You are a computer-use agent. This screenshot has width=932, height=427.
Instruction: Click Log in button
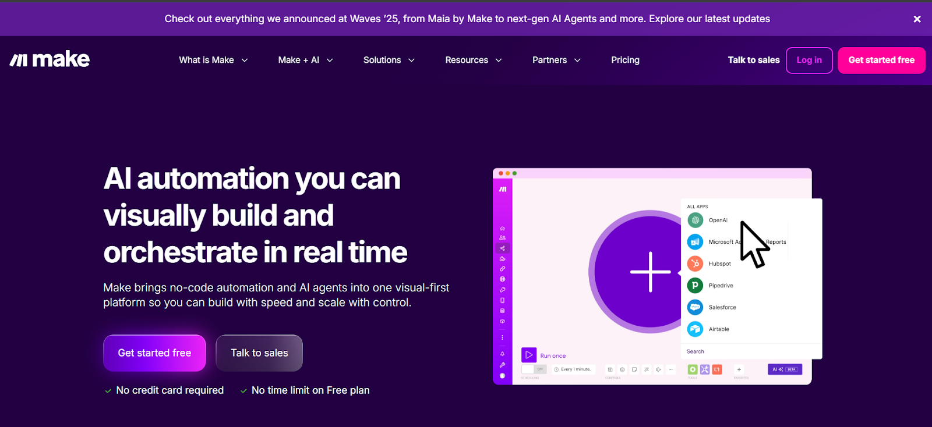(x=809, y=61)
